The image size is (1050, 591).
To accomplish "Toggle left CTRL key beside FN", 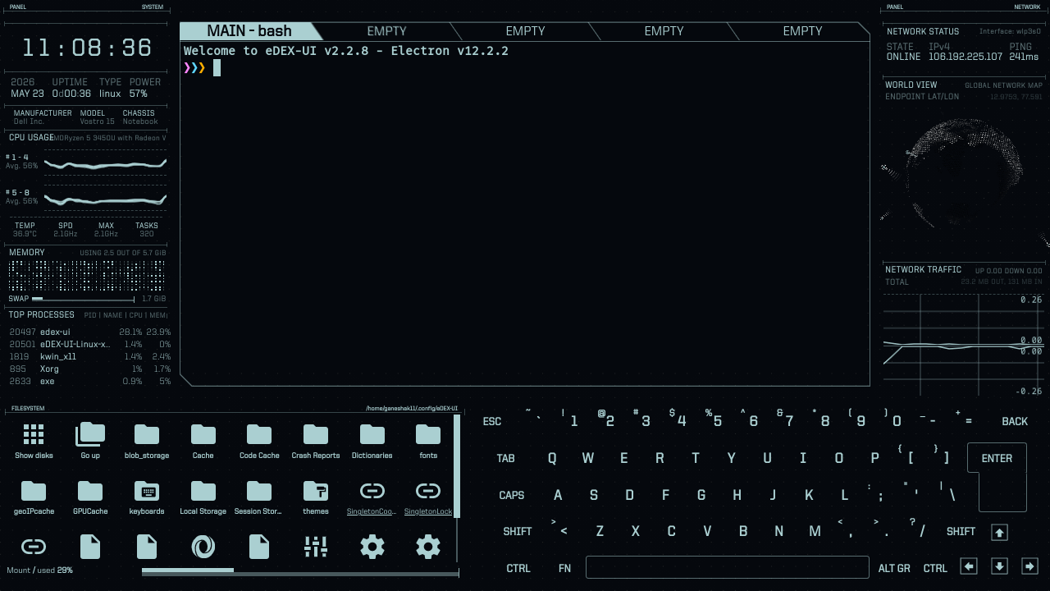I will point(518,568).
